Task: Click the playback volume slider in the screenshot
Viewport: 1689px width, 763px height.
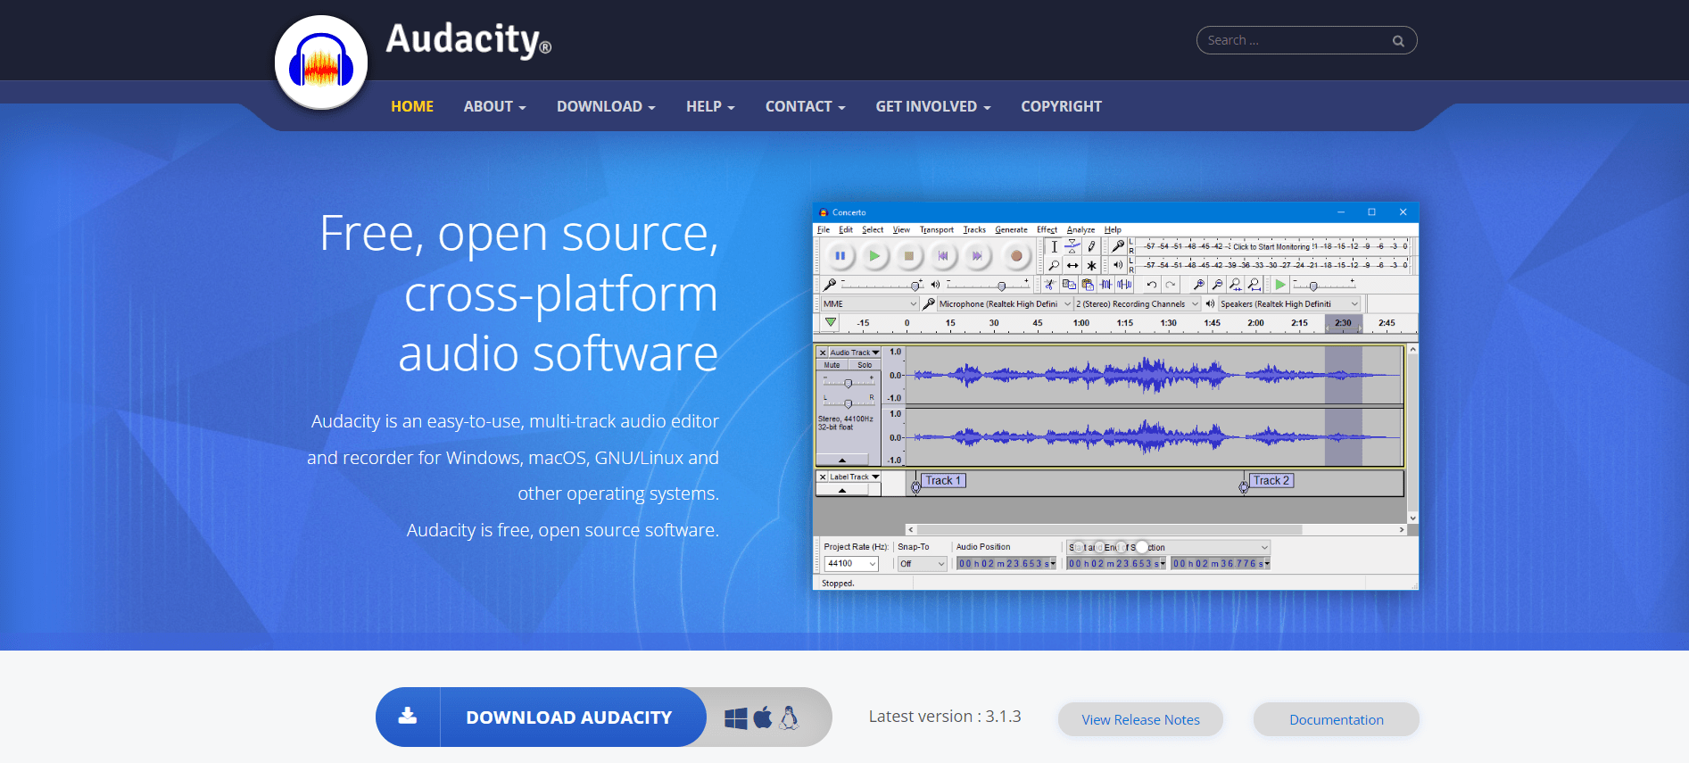Action: click(x=988, y=285)
